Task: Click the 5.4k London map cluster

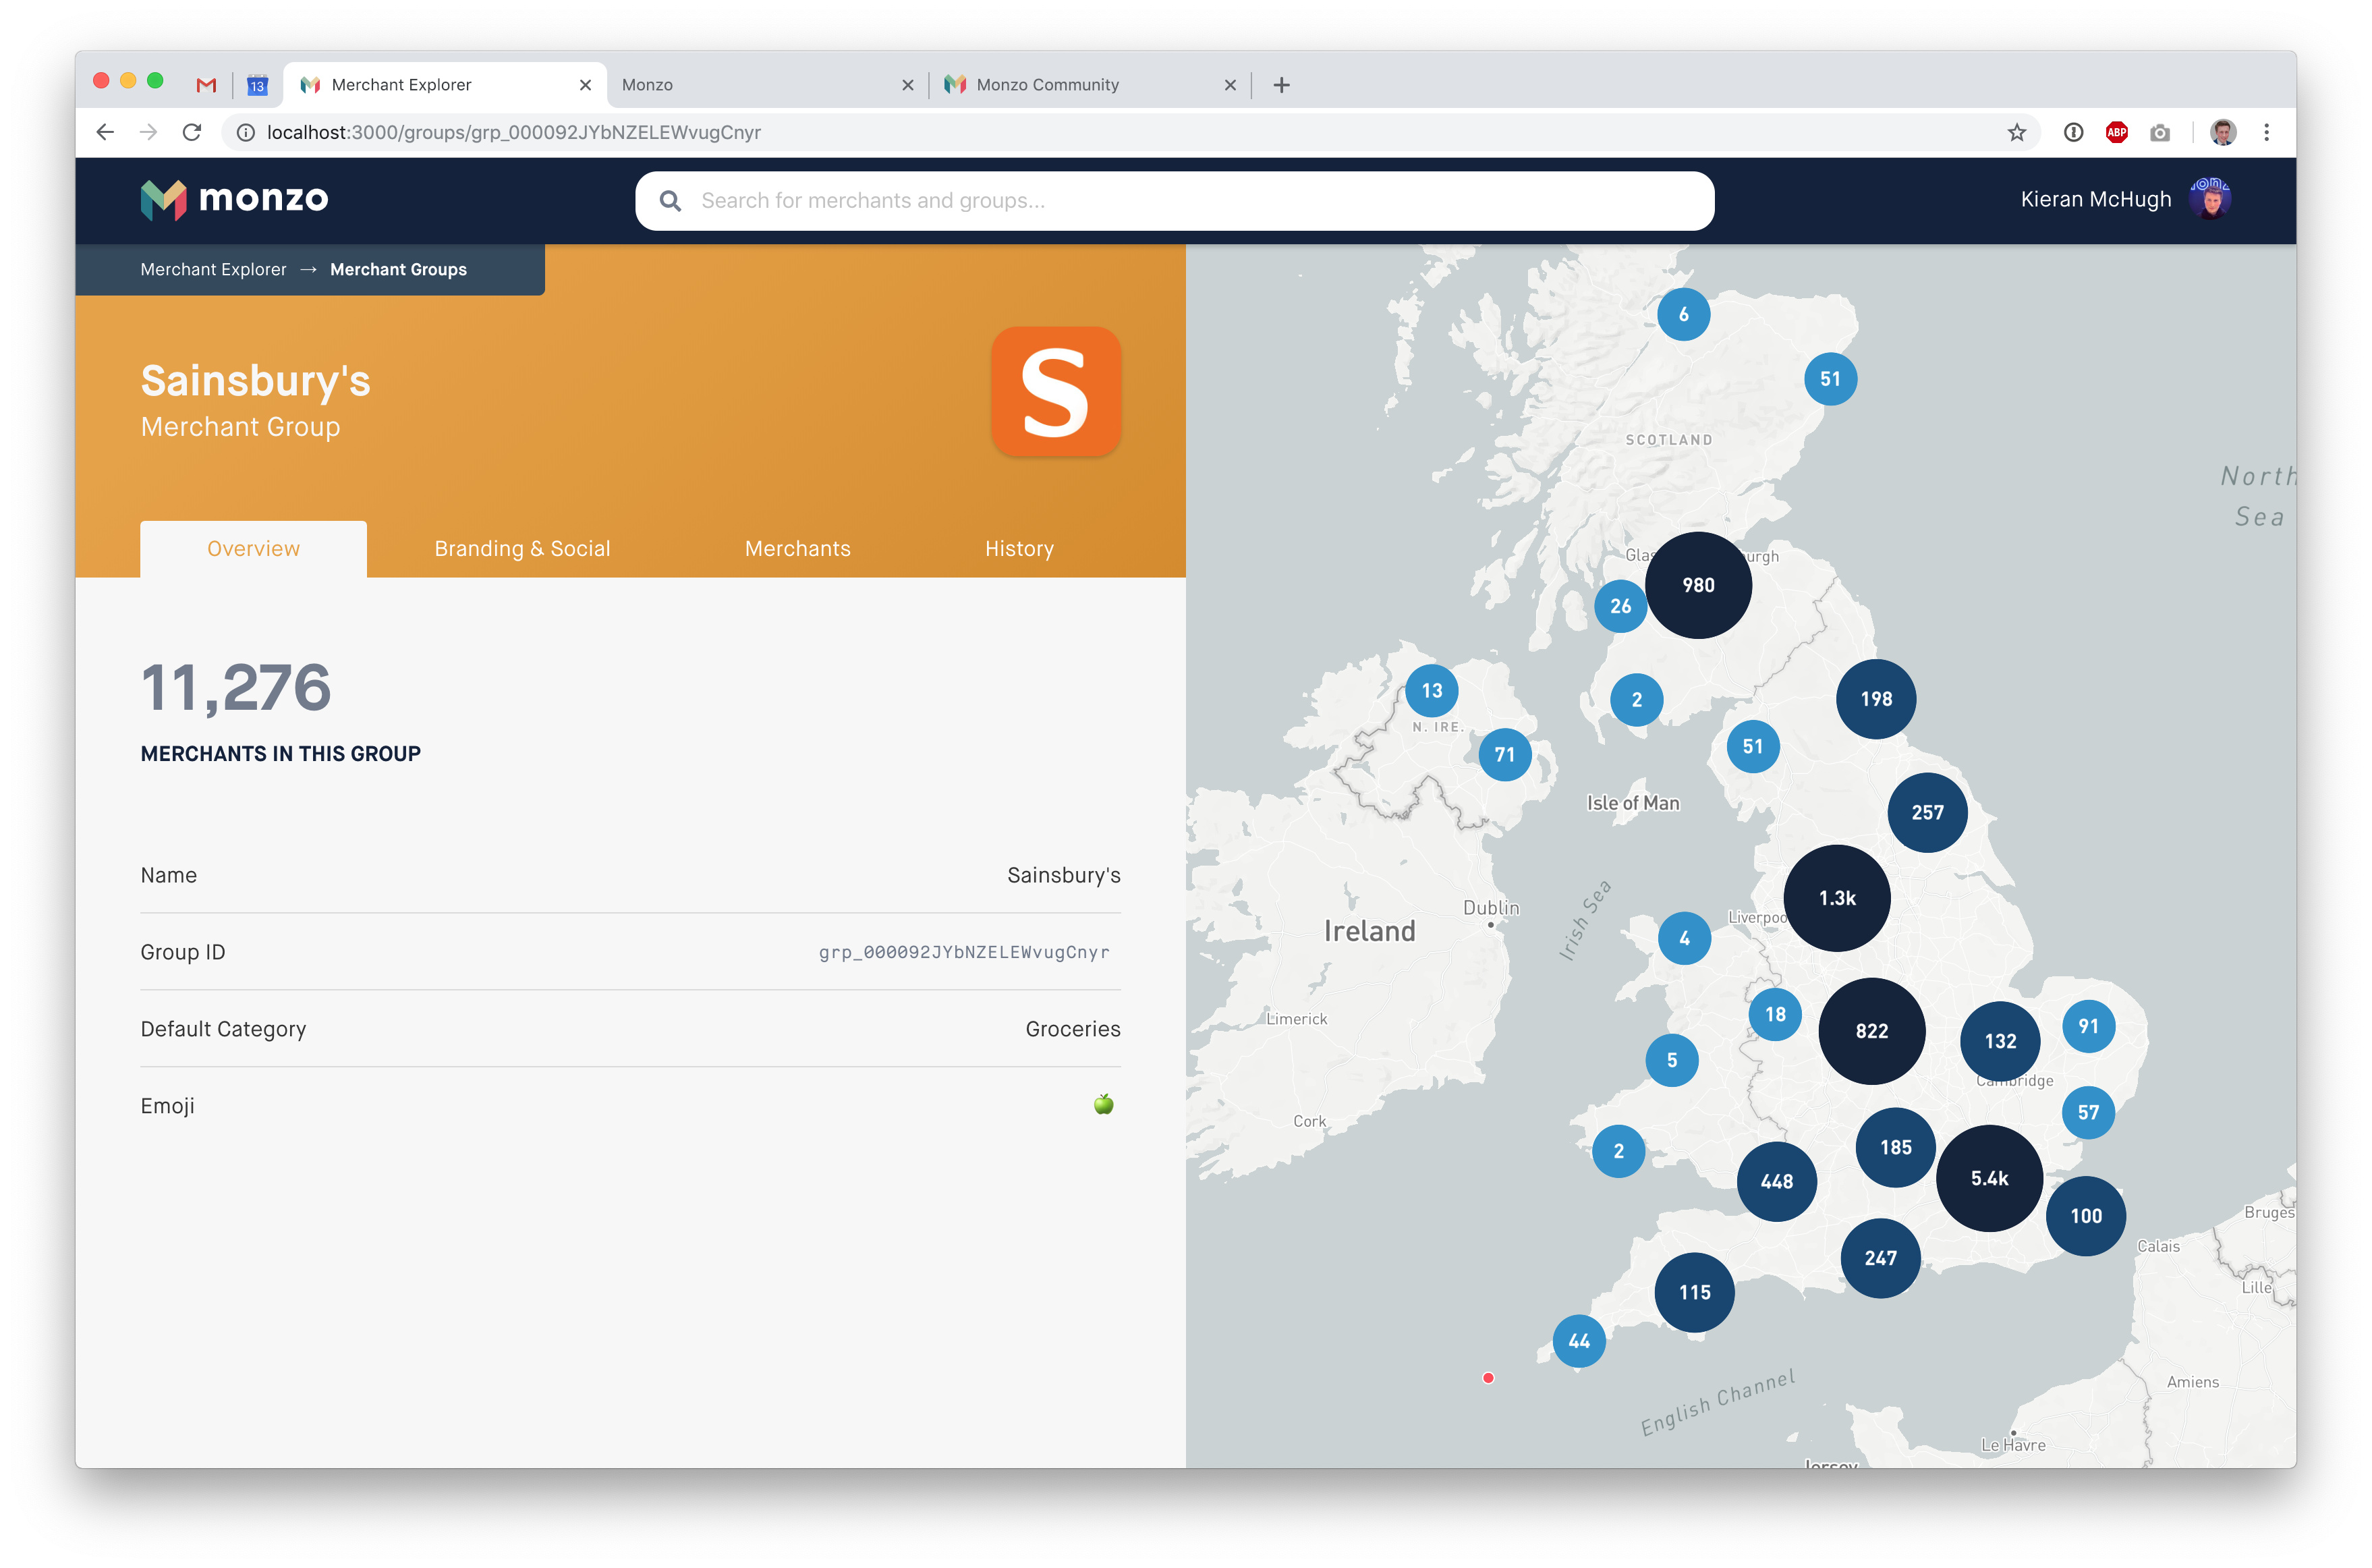Action: point(1989,1178)
